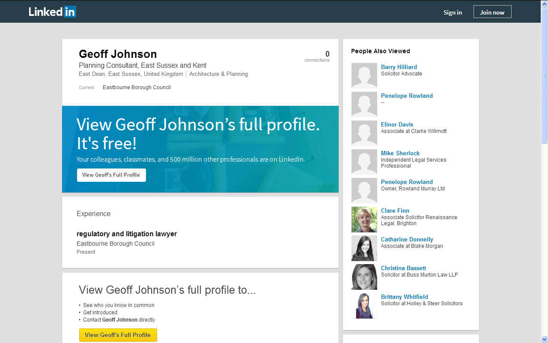This screenshot has height=343, width=548.
Task: Select Mike Sherlock's placeholder avatar
Action: click(x=364, y=162)
